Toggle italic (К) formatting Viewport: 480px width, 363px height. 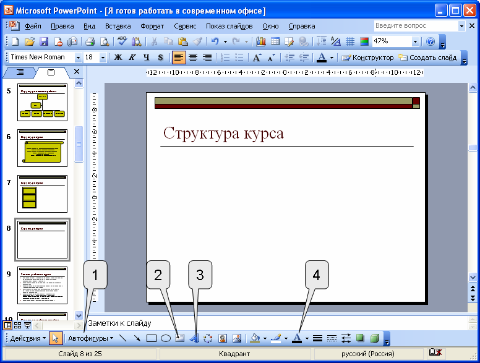coord(132,58)
